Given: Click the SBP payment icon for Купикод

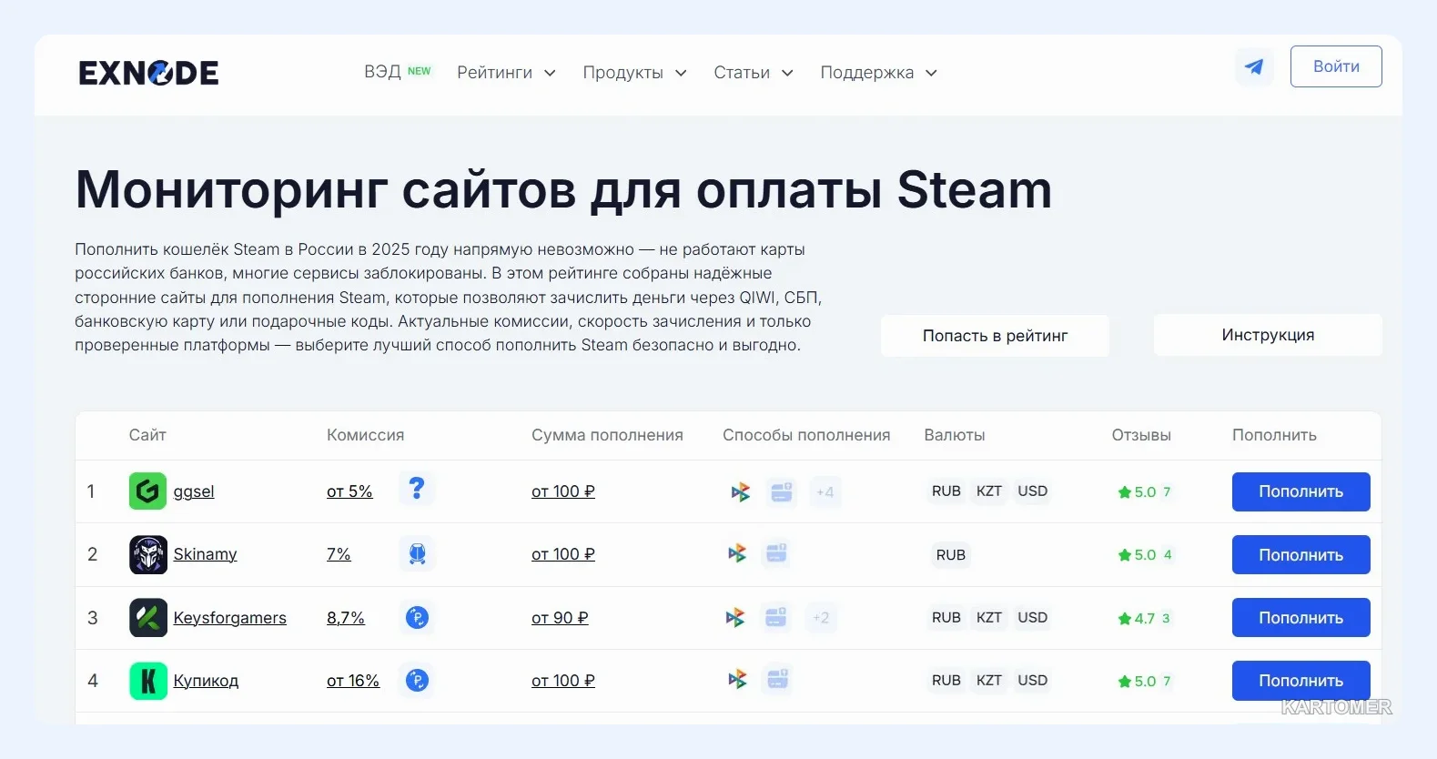Looking at the screenshot, I should pos(738,679).
